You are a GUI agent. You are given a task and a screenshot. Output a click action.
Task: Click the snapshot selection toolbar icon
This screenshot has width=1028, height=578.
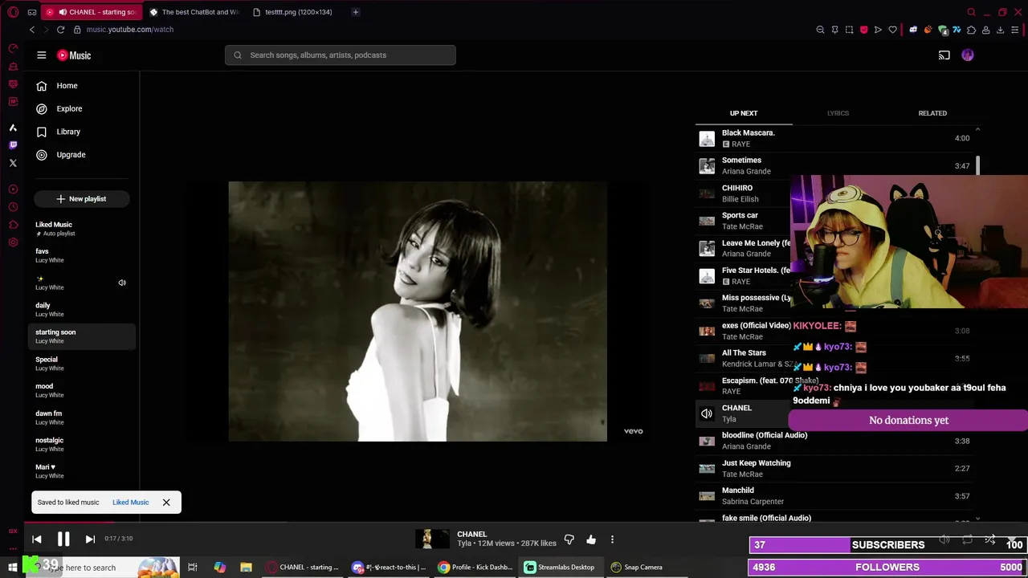(x=849, y=30)
